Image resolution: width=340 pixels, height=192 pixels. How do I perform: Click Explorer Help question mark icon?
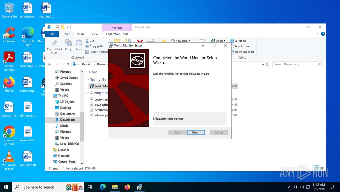tap(323, 34)
